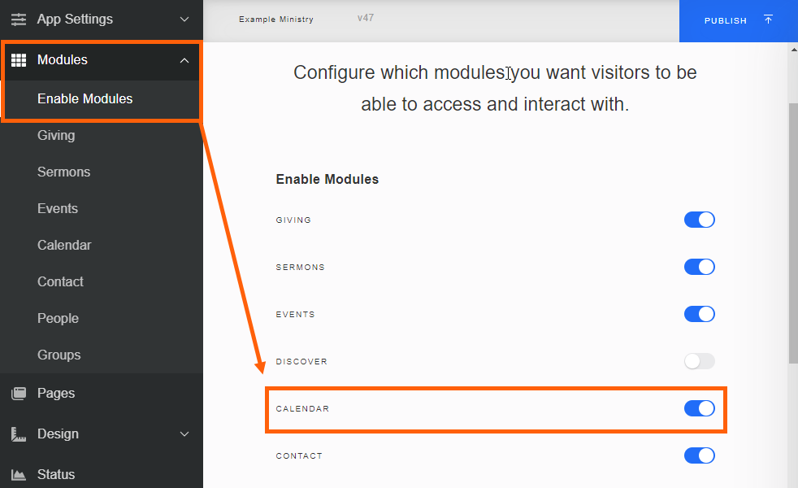Open the Groups module link

point(59,355)
